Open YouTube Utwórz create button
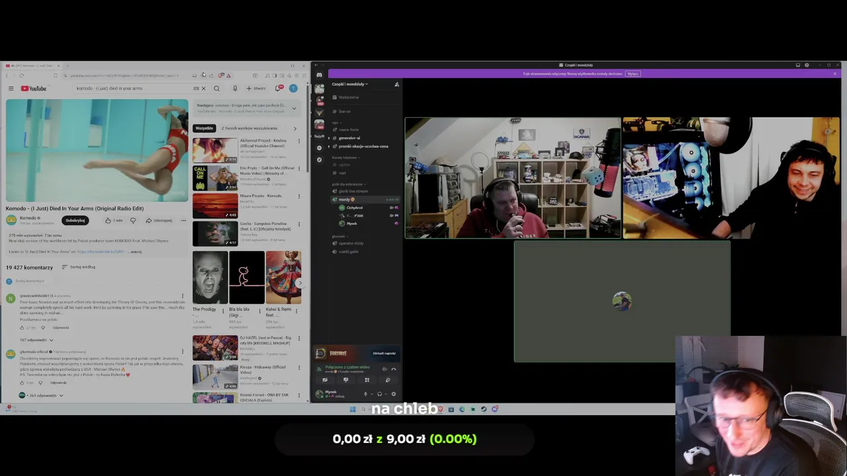The height and width of the screenshot is (476, 847). (257, 89)
